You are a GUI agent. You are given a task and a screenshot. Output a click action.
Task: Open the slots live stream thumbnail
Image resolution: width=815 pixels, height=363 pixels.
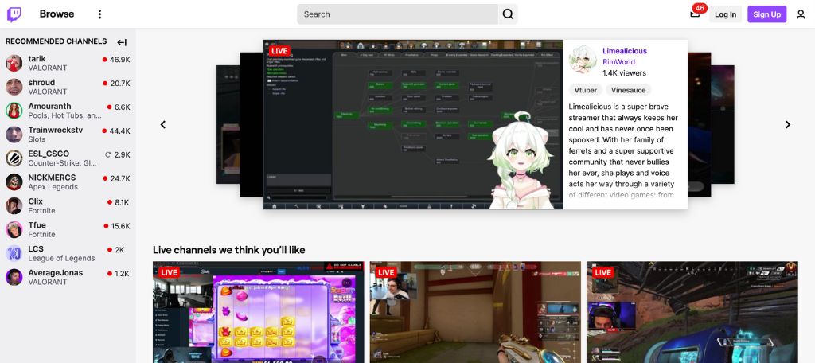click(259, 312)
